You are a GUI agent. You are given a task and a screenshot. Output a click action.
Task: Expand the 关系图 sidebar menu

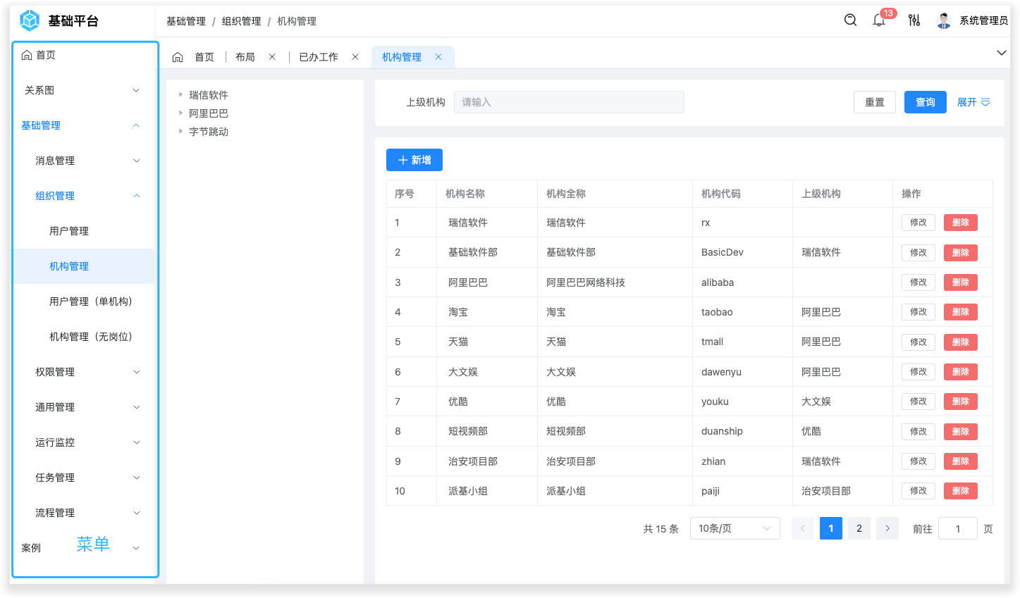point(83,90)
